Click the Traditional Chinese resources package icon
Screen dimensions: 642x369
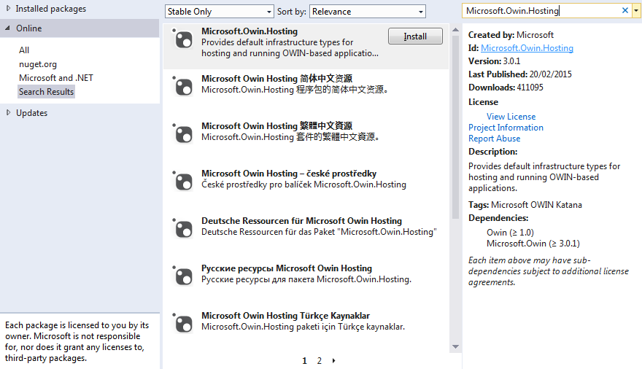[x=182, y=133]
